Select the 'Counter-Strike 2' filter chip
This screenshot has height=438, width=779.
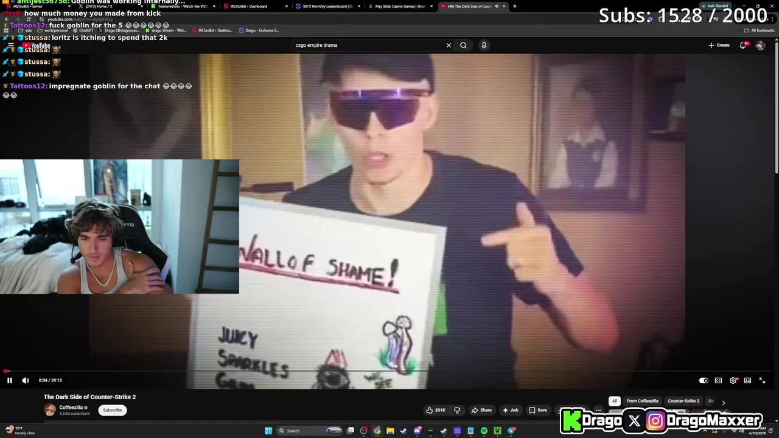(x=683, y=401)
